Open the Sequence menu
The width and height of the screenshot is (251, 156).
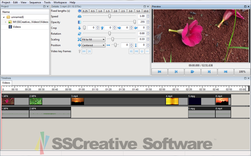tap(35, 2)
